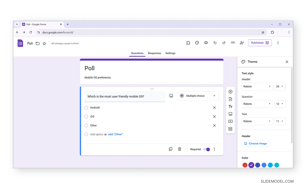306x189 pixels.
Task: Open the Header font size dropdown
Action: (x=280, y=86)
